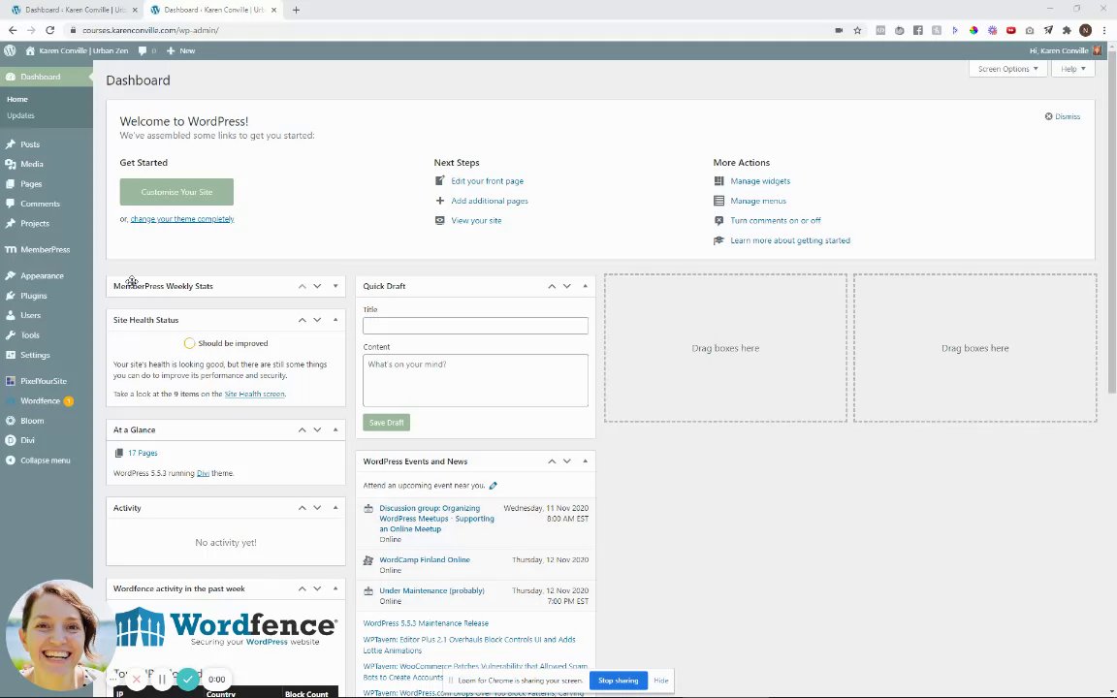Open WordCamp Finland Online event link
This screenshot has height=698, width=1117.
pos(425,559)
